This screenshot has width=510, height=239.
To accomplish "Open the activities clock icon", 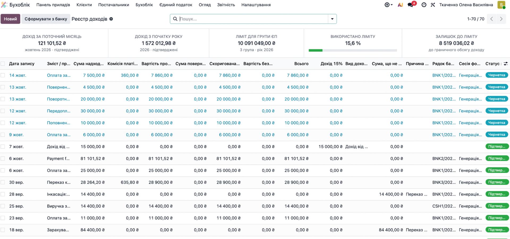I will [x=424, y=5].
